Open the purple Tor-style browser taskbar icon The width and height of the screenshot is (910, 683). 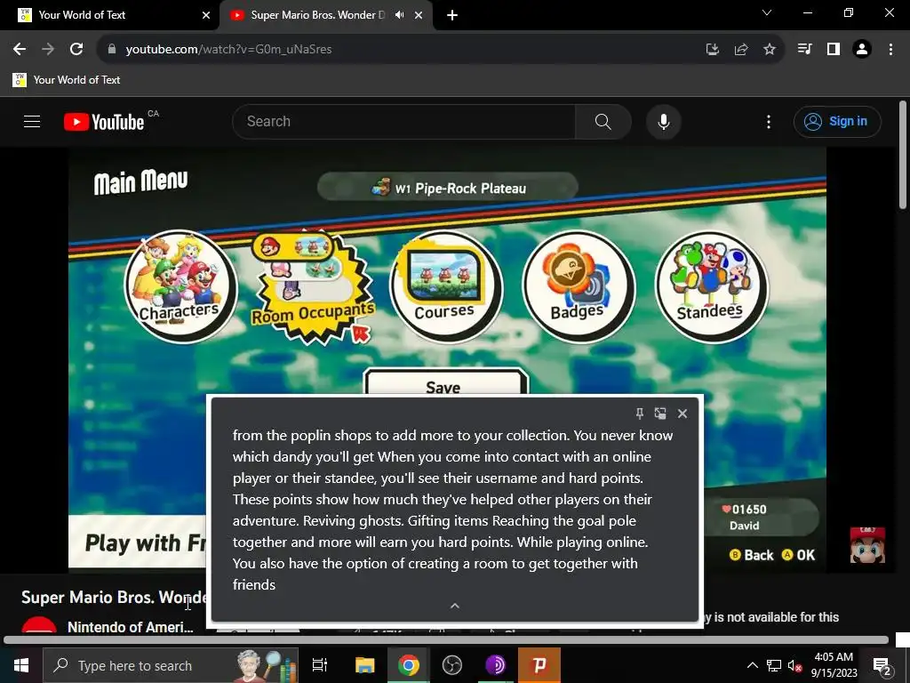click(x=496, y=665)
